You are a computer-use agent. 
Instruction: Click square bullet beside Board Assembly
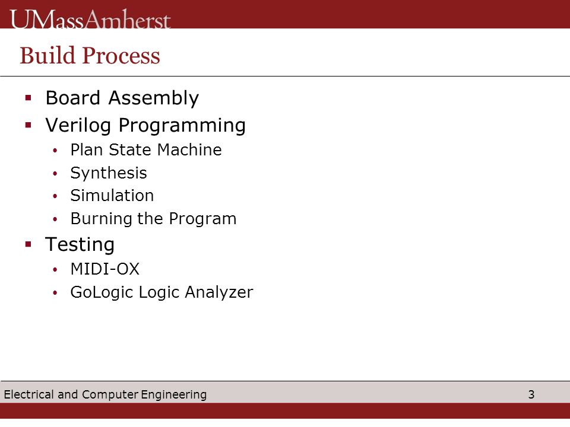28,98
